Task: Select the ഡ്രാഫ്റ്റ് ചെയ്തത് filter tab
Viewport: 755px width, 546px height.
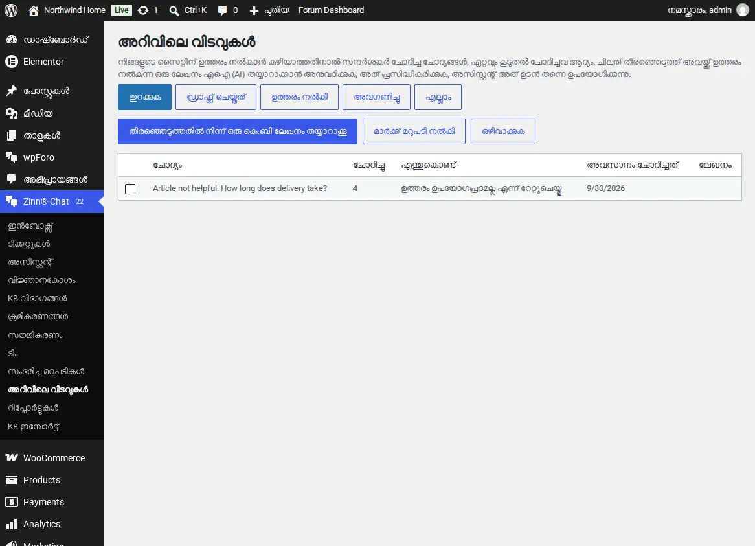Action: point(216,97)
